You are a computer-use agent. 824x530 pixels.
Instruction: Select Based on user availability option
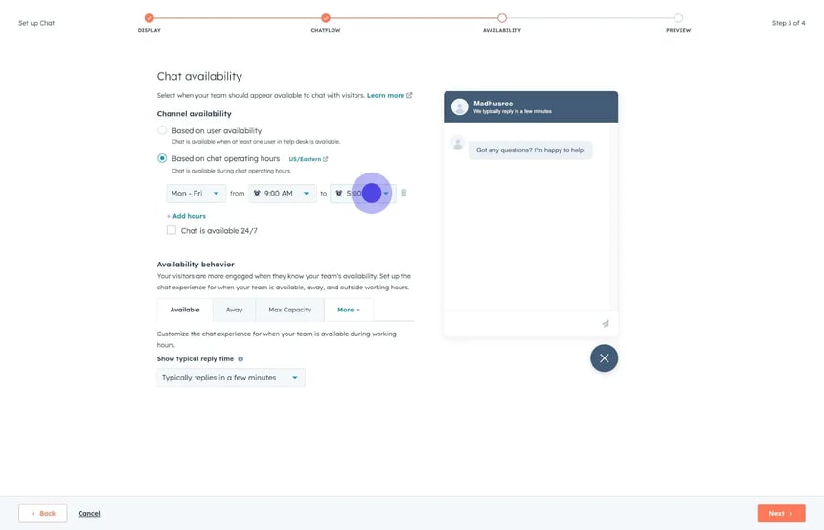tap(162, 130)
